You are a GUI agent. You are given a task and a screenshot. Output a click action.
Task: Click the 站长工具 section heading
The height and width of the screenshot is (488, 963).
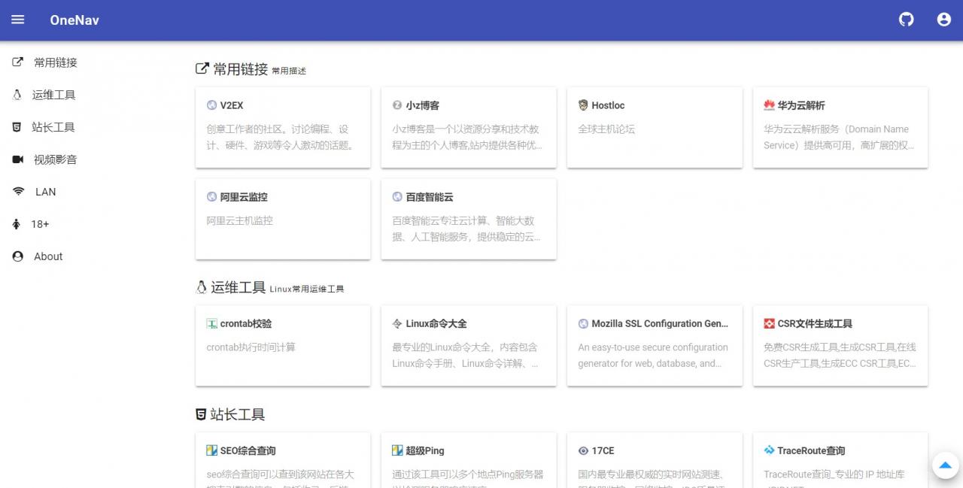[238, 414]
